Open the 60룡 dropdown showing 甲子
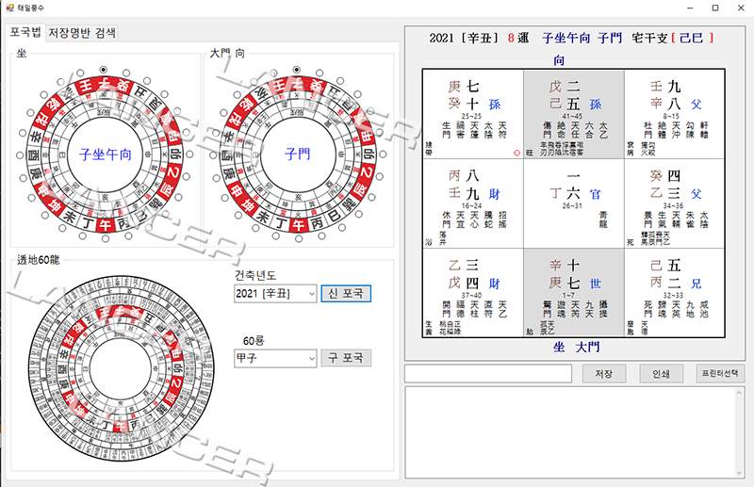This screenshot has height=487, width=754. (275, 358)
